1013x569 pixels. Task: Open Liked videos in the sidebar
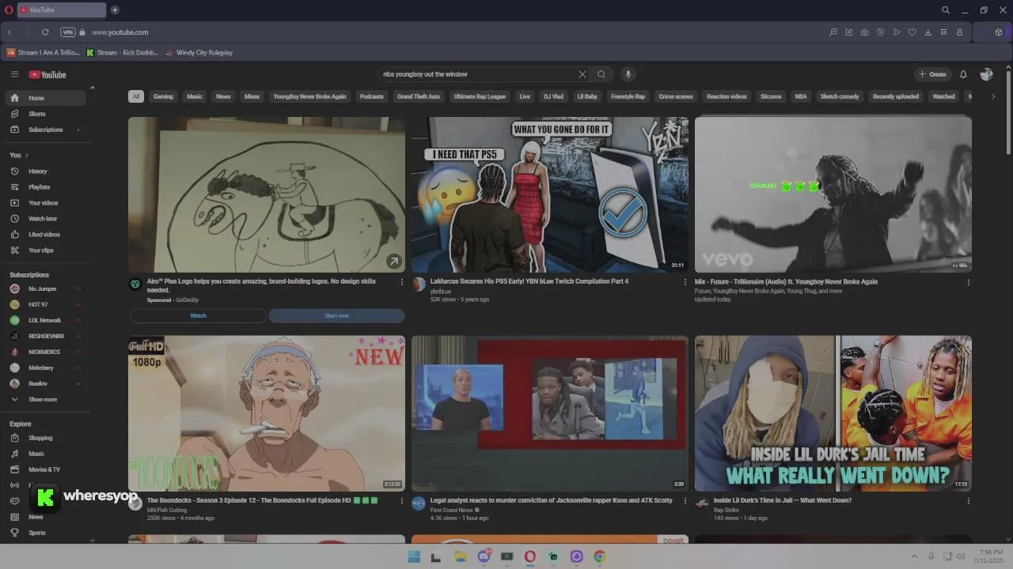(x=47, y=235)
